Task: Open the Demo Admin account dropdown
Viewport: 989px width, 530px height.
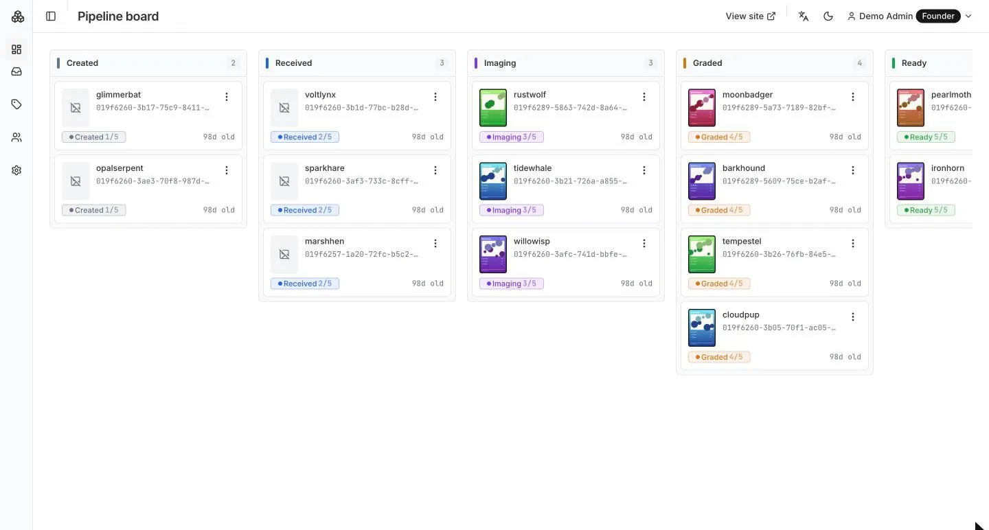Action: (910, 16)
